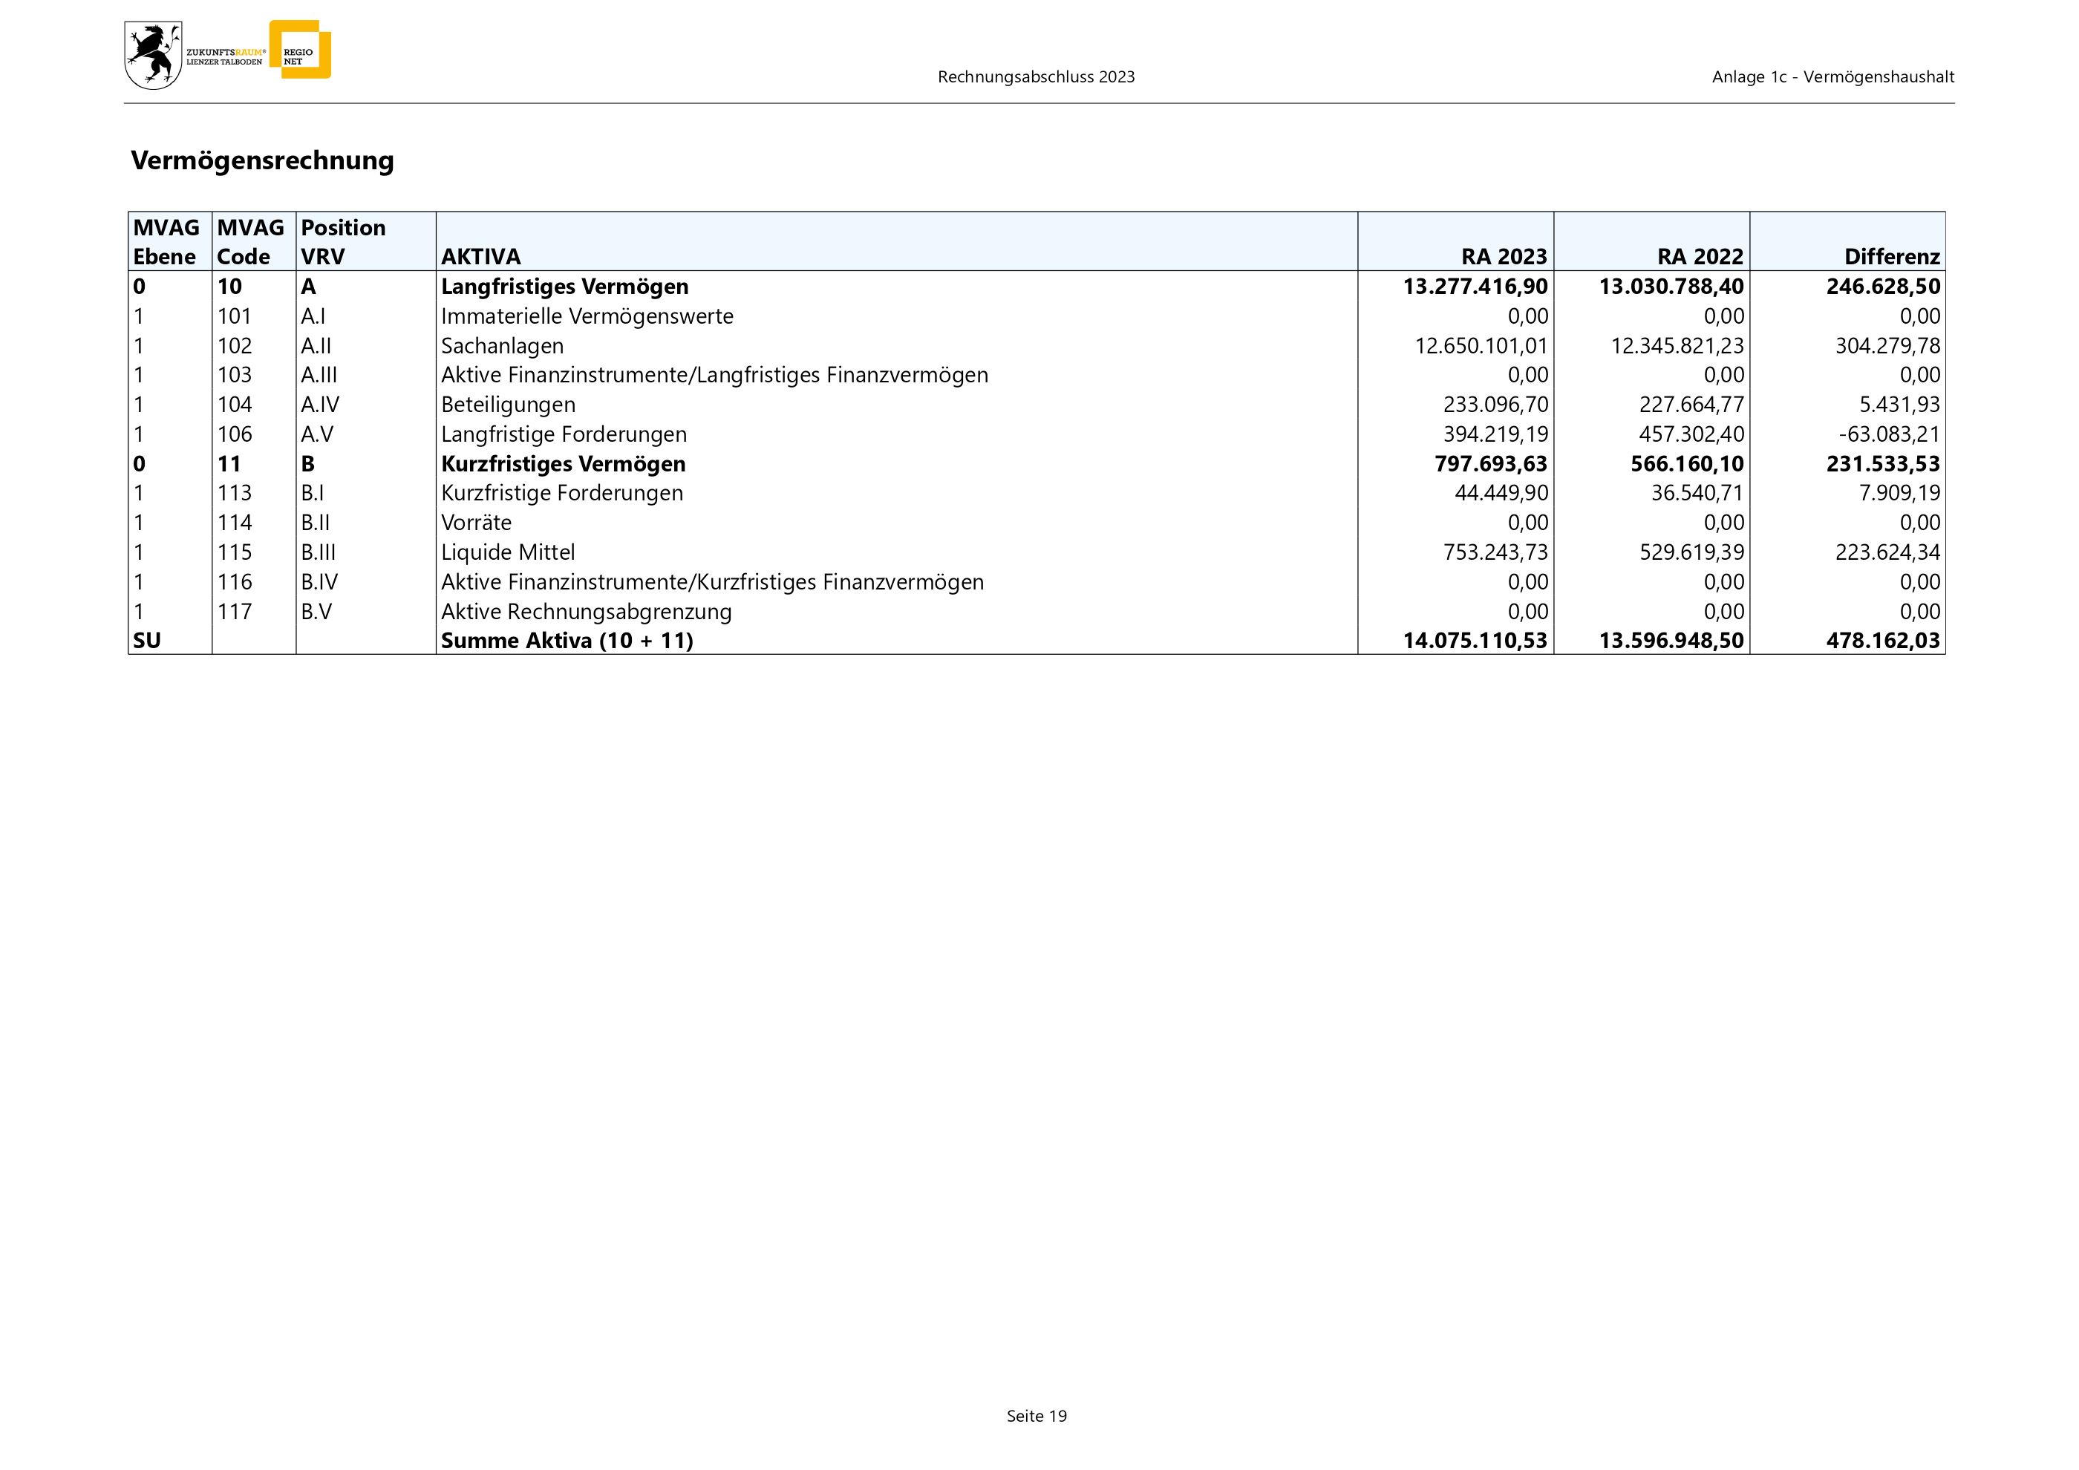This screenshot has height=1470, width=2079.
Task: Click the MVAG Code 115 cell
Action: click(235, 552)
